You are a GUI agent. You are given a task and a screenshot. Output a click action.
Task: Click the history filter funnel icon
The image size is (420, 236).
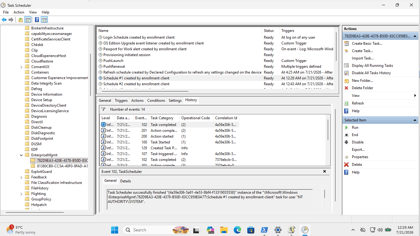[x=103, y=109]
